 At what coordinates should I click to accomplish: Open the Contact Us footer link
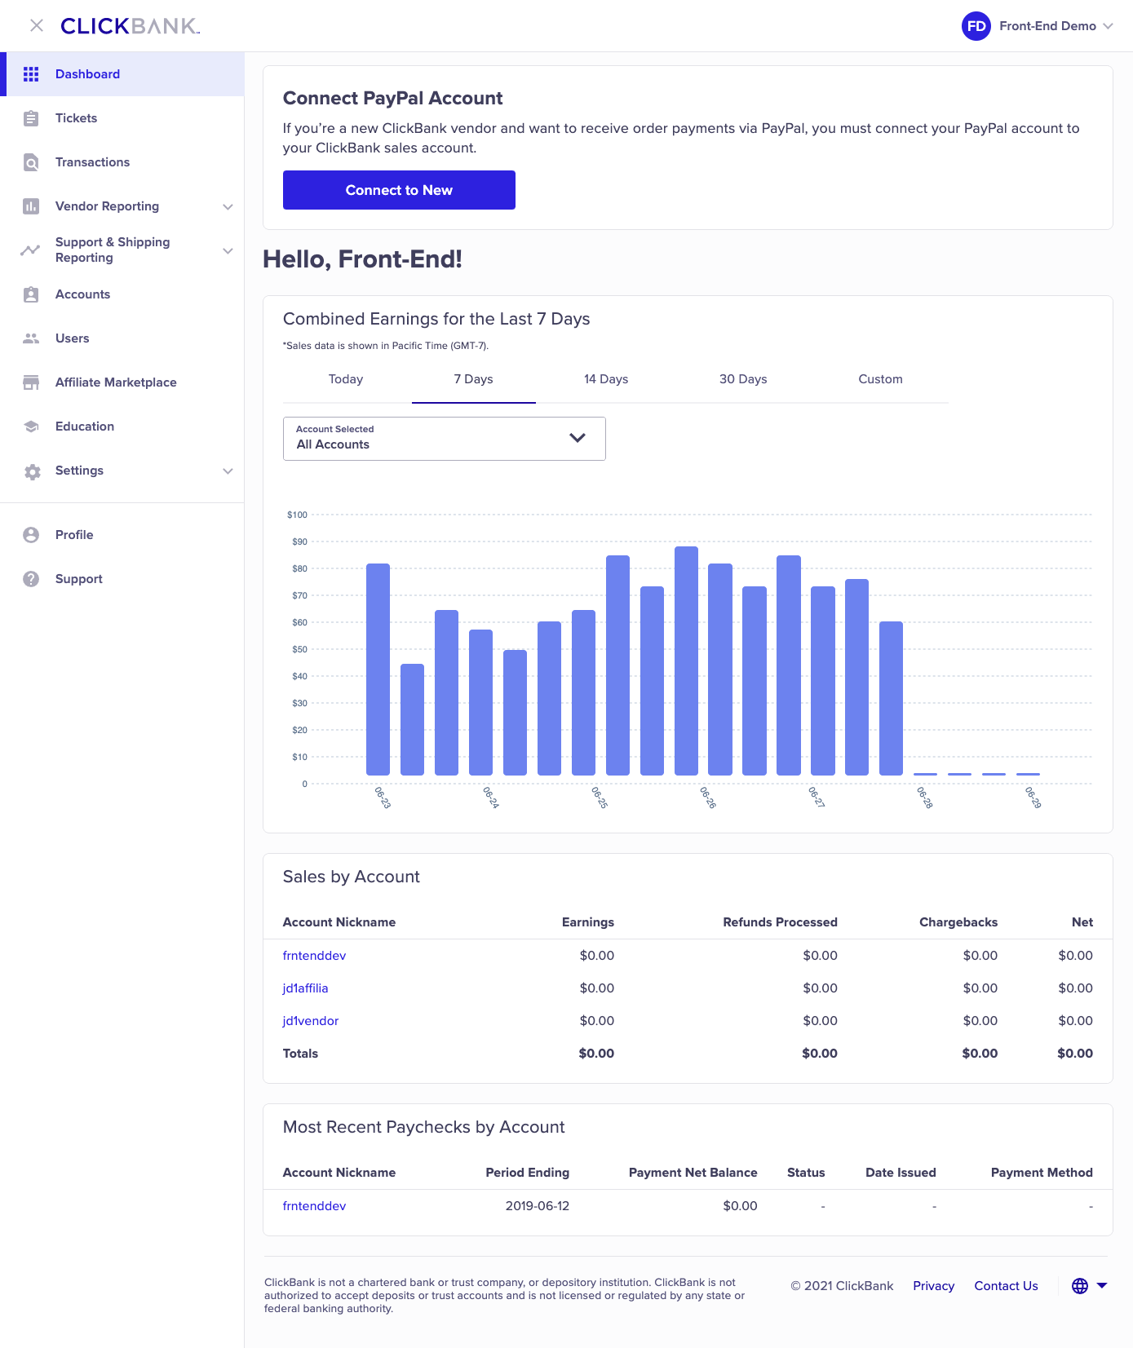[1006, 1286]
